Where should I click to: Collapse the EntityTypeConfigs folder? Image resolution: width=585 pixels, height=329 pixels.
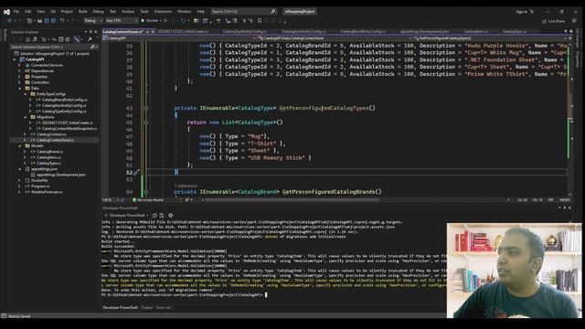26,94
